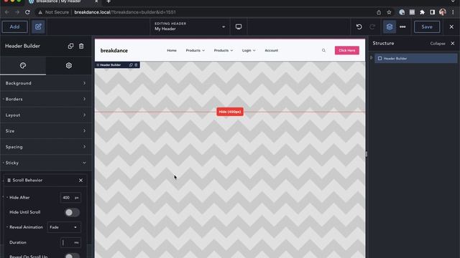Open the three-dots more options menu

(x=402, y=27)
